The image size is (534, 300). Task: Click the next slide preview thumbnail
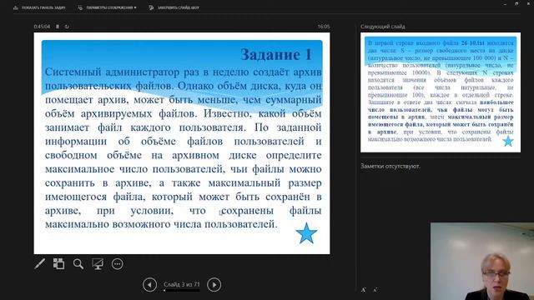(441, 92)
